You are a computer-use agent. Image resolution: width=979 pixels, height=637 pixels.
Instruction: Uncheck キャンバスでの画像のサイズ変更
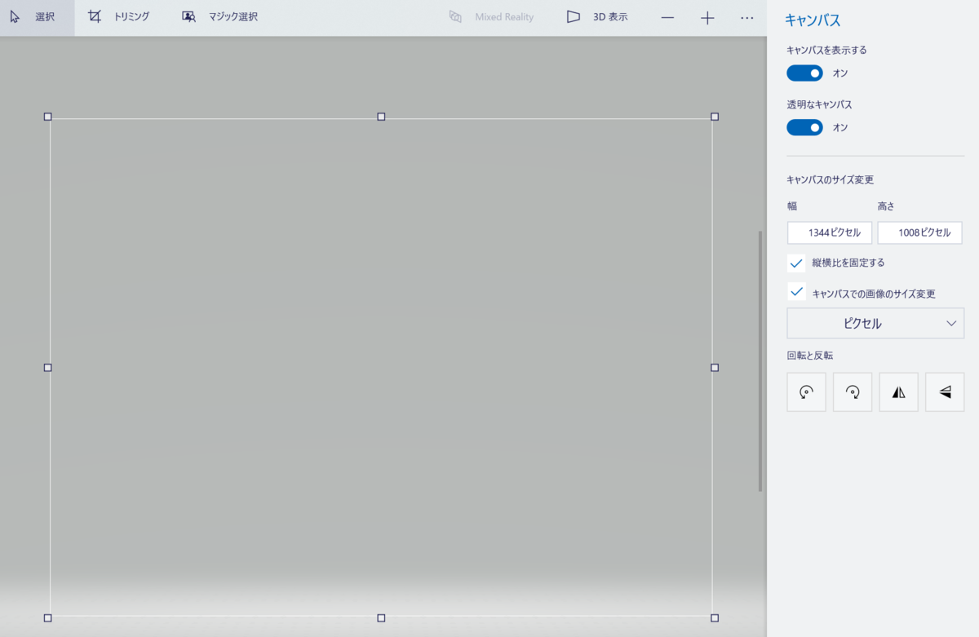[796, 291]
